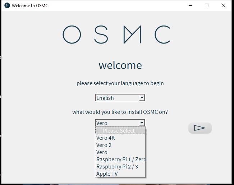
Task: Close the Welcome to OSMC window
Action: [x=223, y=5]
